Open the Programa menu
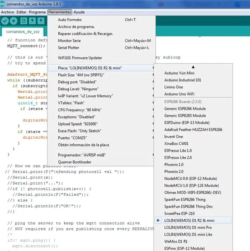 coord(37,12)
